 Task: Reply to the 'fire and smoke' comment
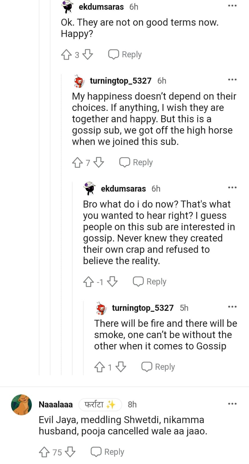coord(158,367)
